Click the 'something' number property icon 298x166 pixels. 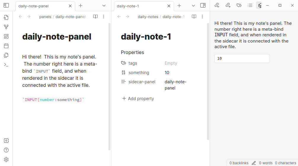(x=124, y=72)
